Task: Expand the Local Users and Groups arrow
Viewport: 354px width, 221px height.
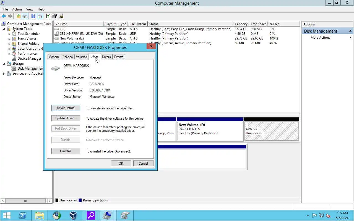Action: [x=9, y=49]
